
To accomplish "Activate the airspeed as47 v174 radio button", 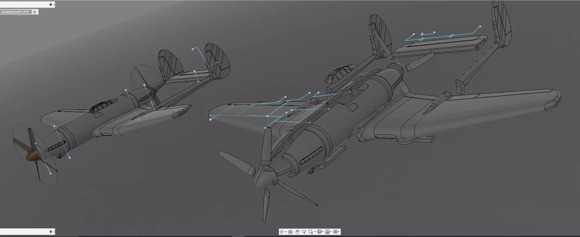I will (34, 12).
